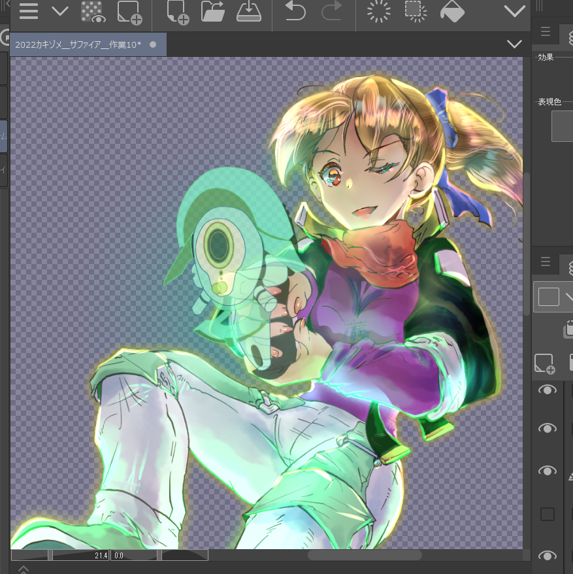
Task: Toggle visibility of the bottom layer eye
Action: (548, 556)
